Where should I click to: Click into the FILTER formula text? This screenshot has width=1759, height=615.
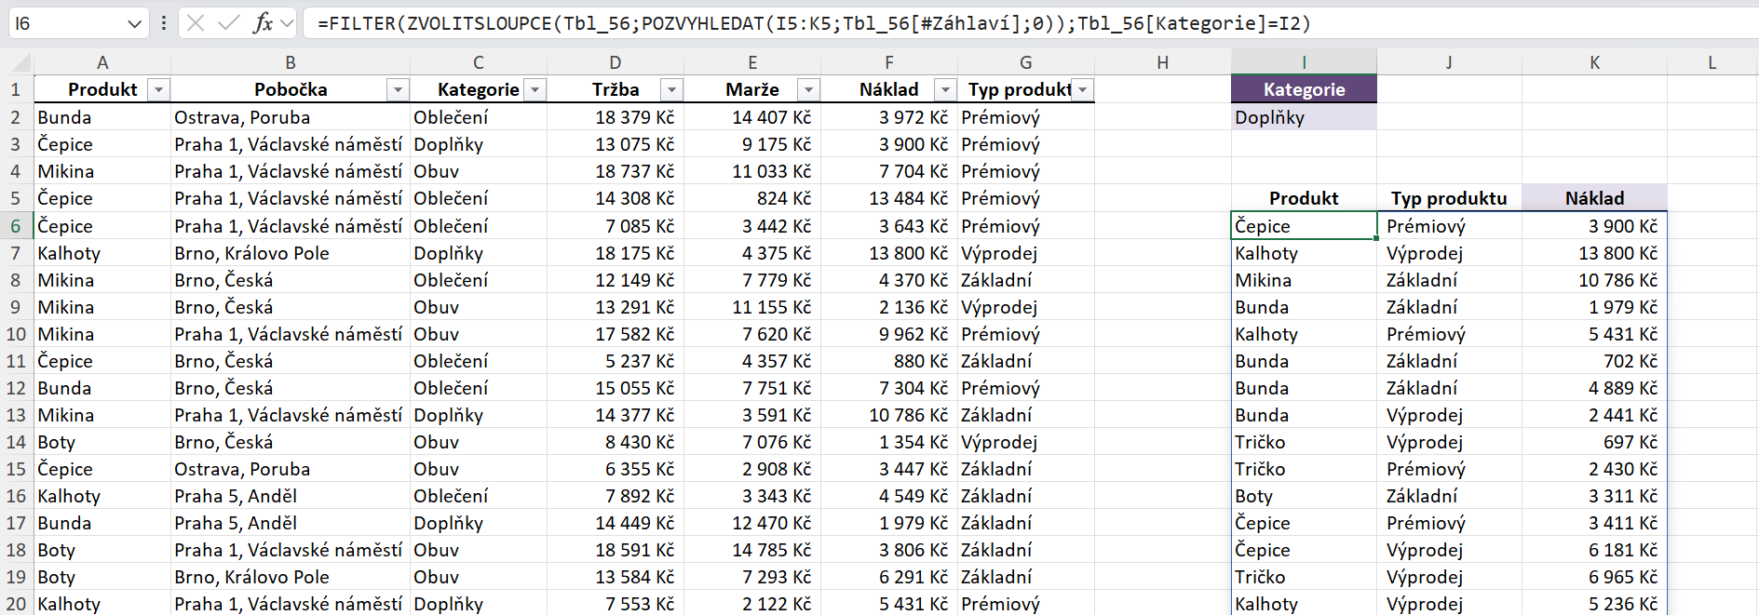(x=810, y=23)
